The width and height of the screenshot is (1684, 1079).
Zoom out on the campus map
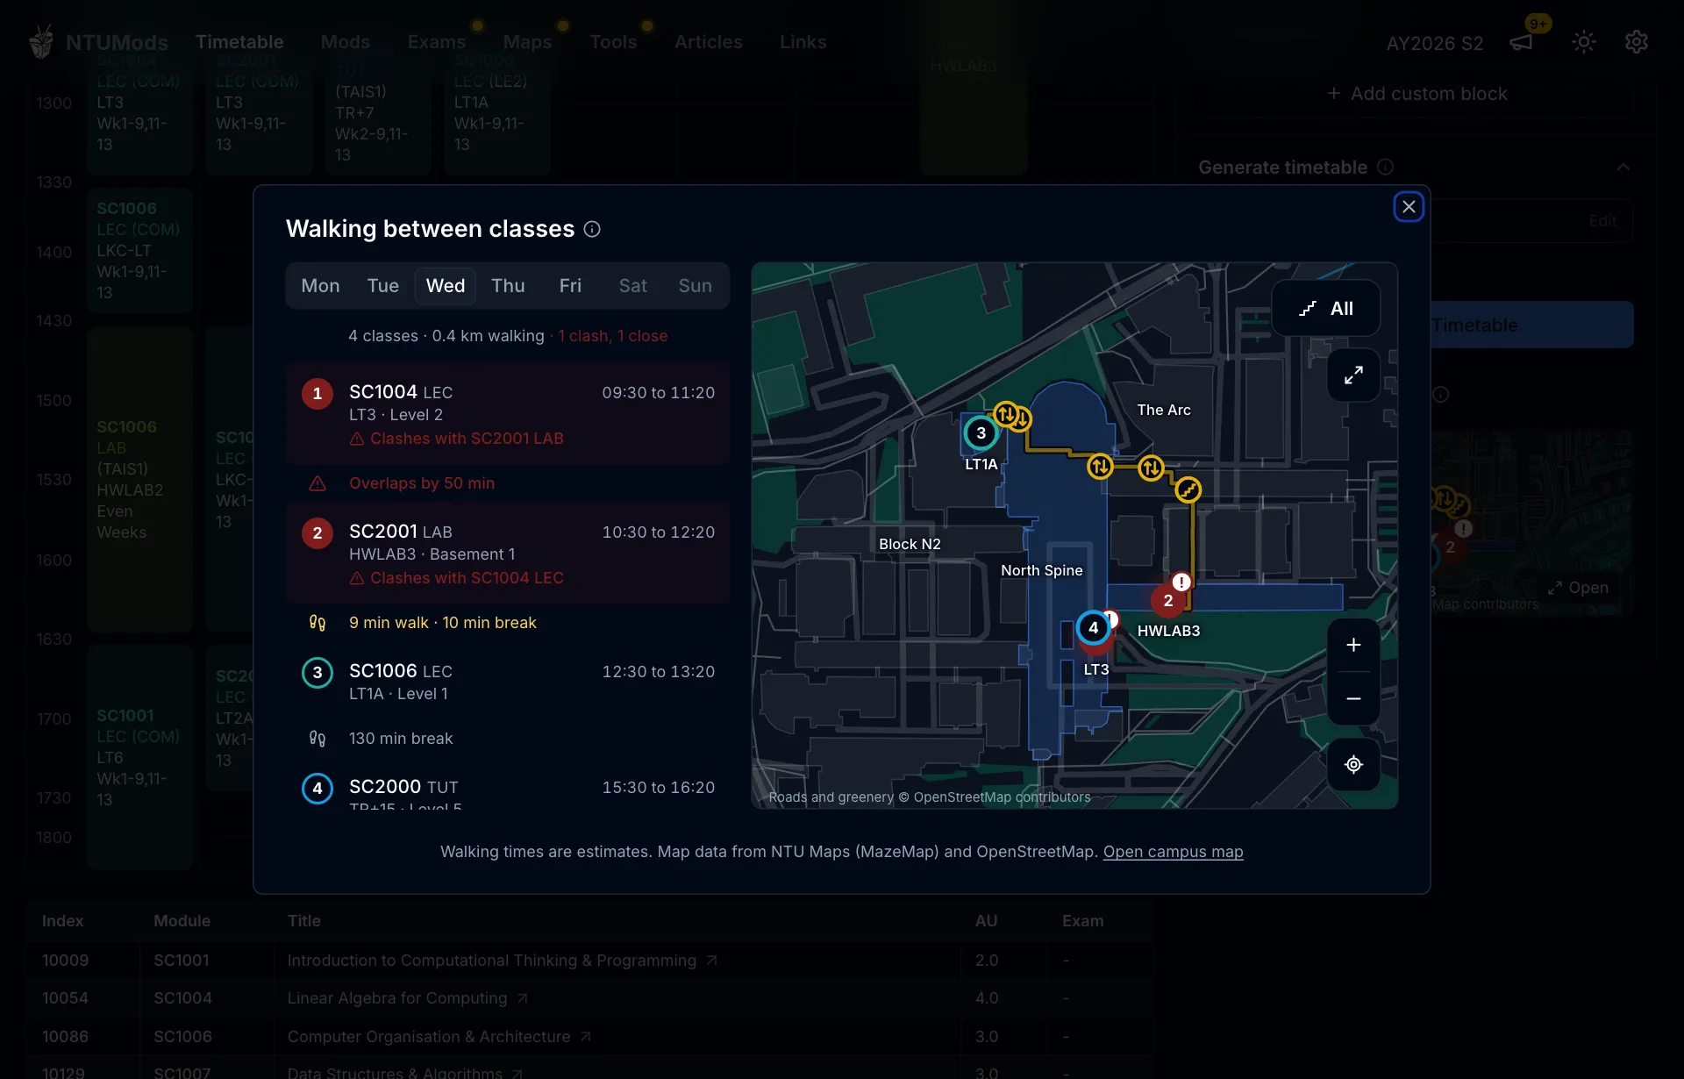[x=1353, y=699]
